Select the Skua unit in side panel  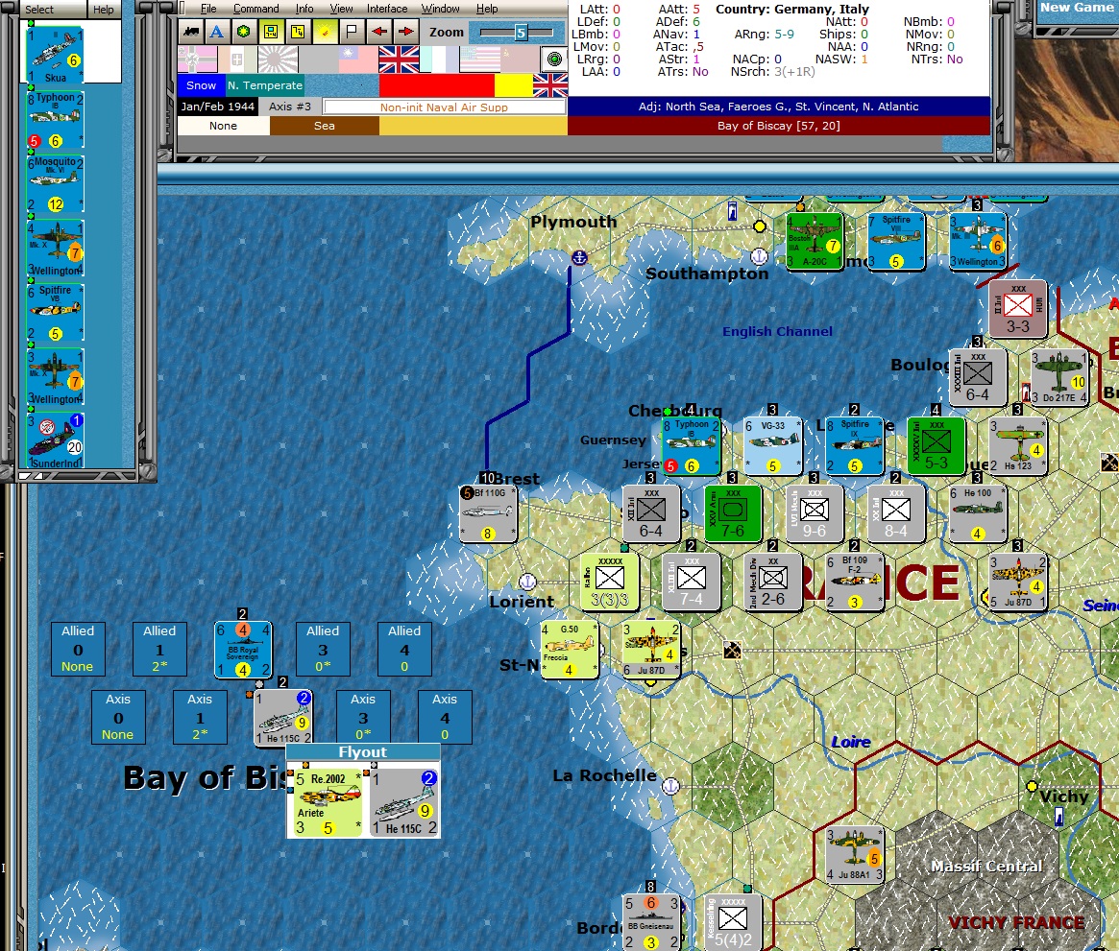pos(55,56)
